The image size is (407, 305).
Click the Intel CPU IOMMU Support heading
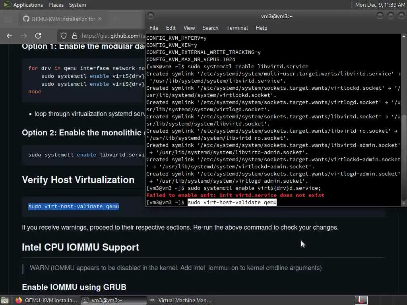(80, 247)
